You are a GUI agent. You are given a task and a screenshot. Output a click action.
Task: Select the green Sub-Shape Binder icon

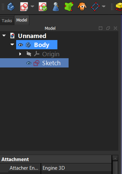pyautogui.click(x=69, y=7)
